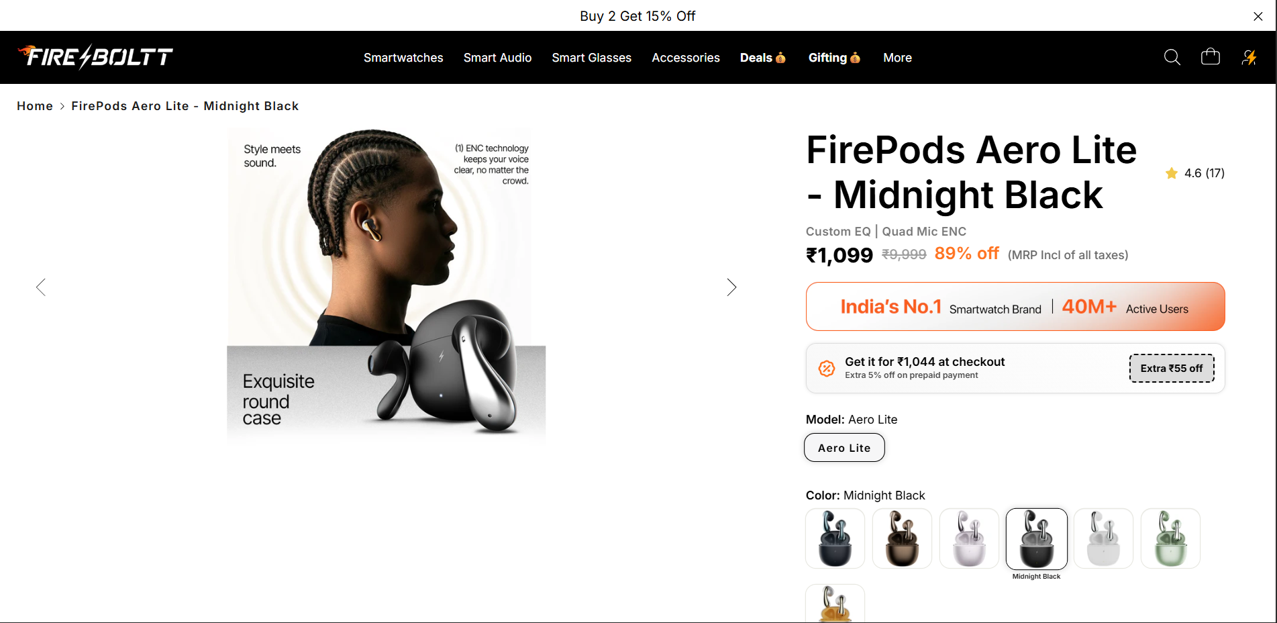Screen dimensions: 1277x623
Task: Show the next product image arrow
Action: 731,287
